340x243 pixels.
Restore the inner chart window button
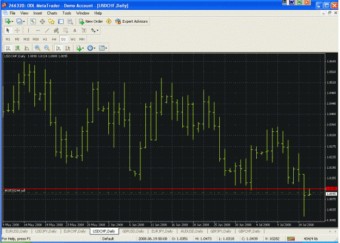[x=329, y=13]
